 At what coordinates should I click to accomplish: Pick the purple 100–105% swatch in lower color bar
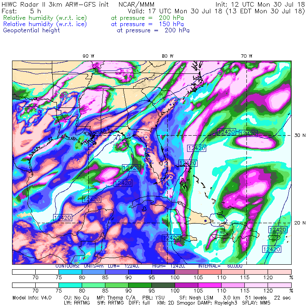tap(186, 285)
